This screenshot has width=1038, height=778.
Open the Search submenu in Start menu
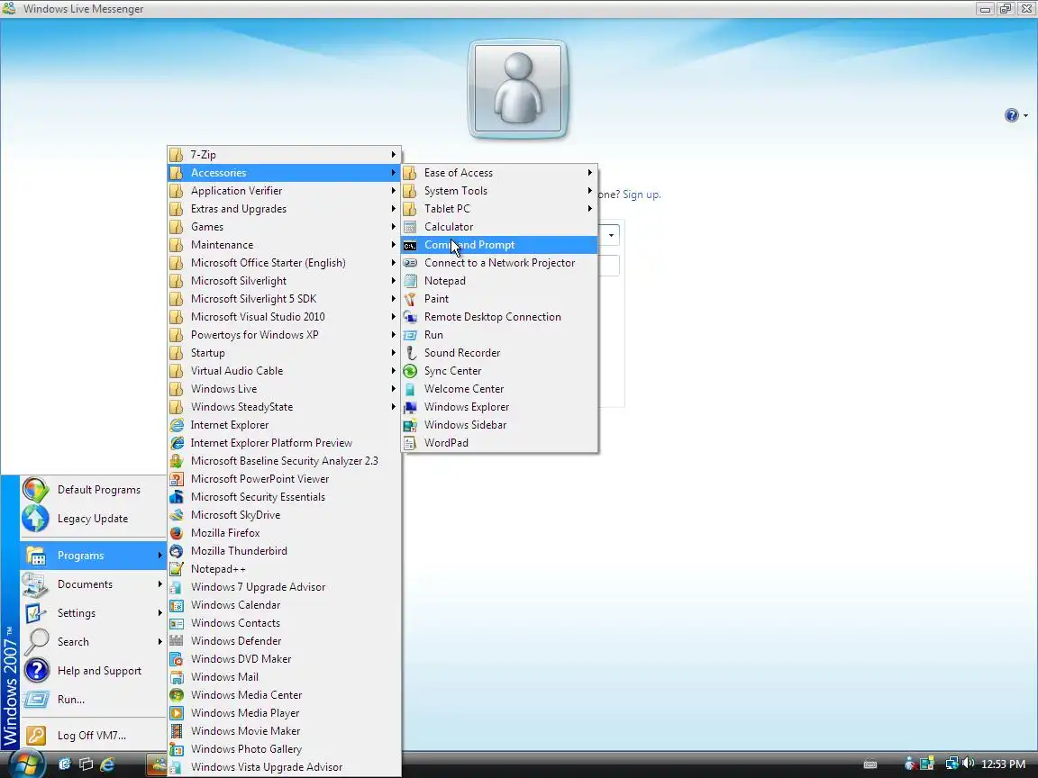pos(93,642)
